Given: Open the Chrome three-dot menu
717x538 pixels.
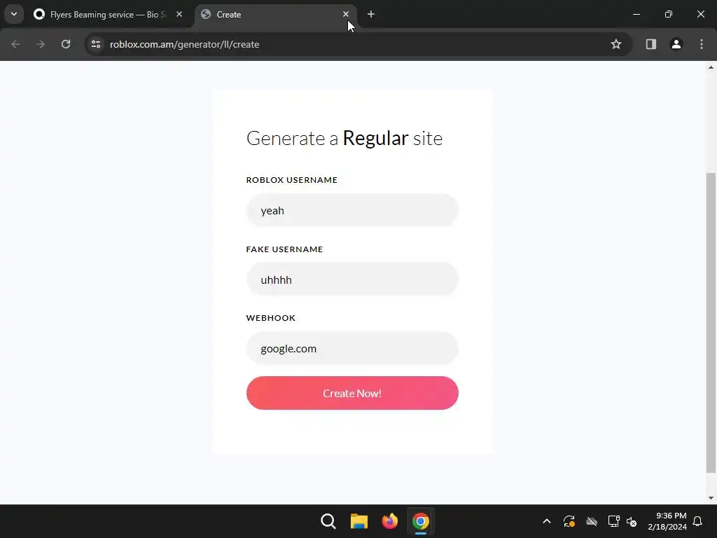Looking at the screenshot, I should pos(702,44).
